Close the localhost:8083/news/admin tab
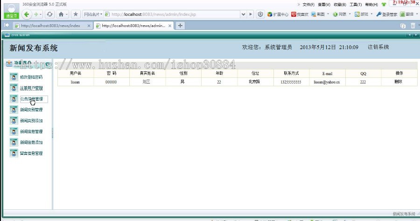420x221 pixels. pos(170,26)
